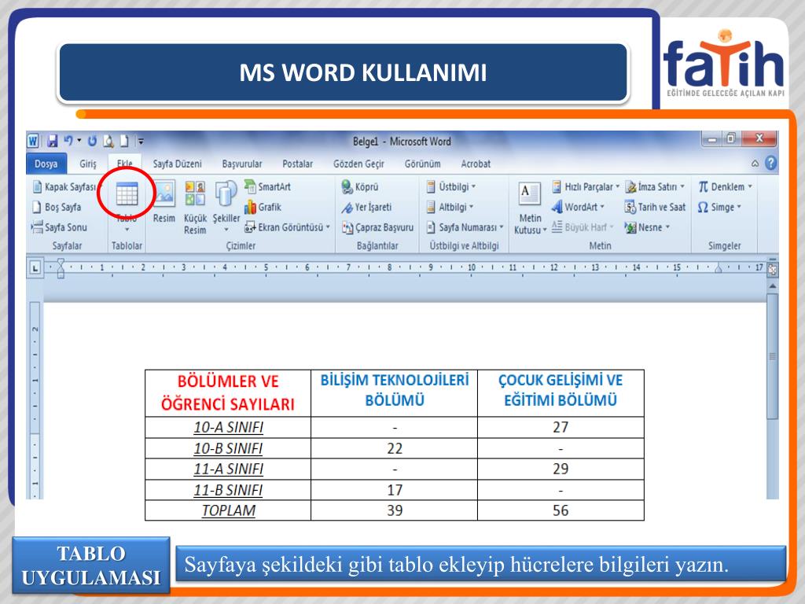Open the Dosya tab

coord(46,164)
